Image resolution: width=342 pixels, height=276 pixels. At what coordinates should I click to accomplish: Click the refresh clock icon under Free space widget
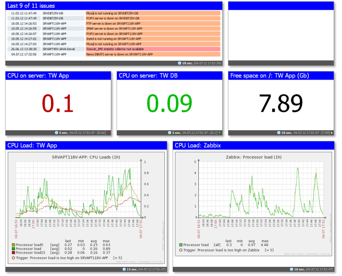278,133
